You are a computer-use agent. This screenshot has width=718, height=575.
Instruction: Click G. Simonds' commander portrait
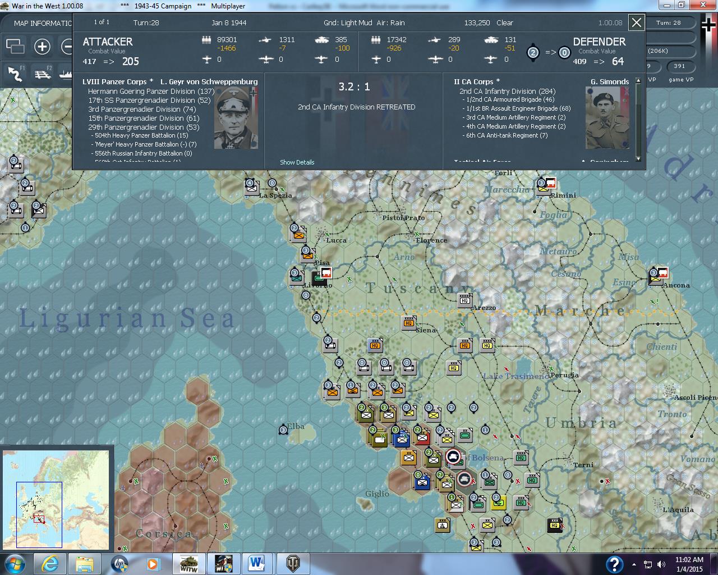[607, 118]
